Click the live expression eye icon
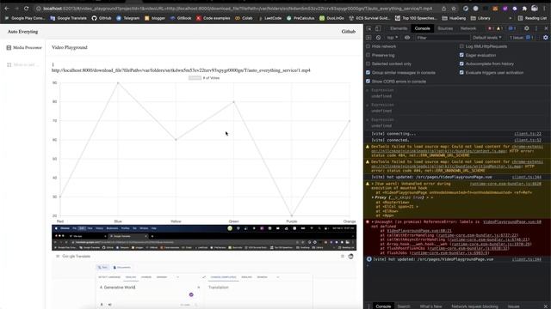551x309 pixels. (x=407, y=38)
